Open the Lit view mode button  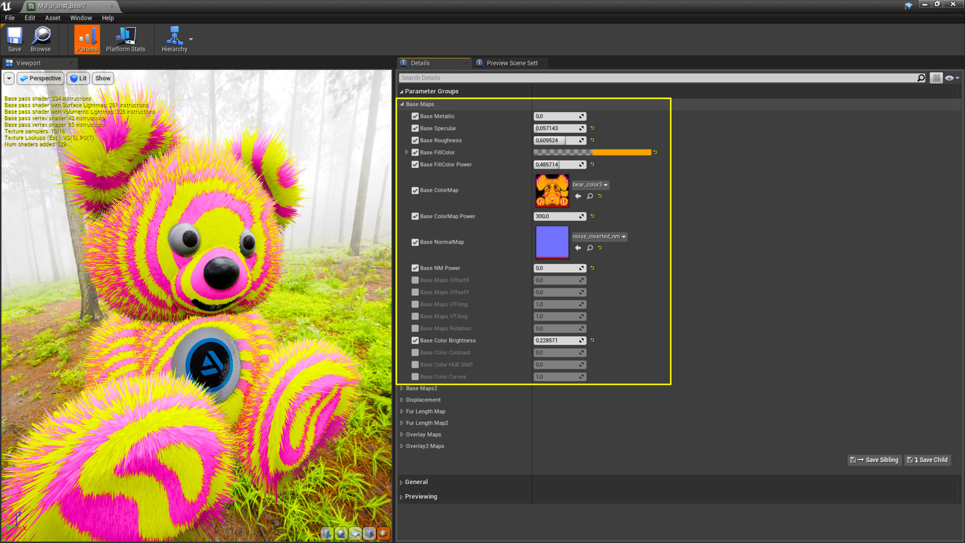78,78
